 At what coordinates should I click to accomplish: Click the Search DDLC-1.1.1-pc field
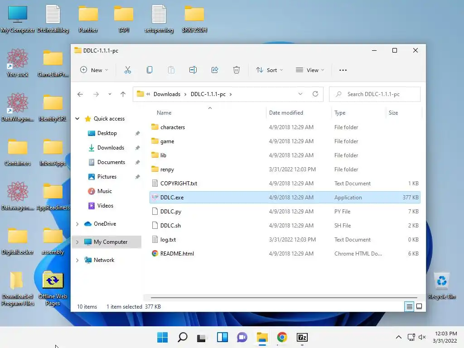tap(375, 94)
